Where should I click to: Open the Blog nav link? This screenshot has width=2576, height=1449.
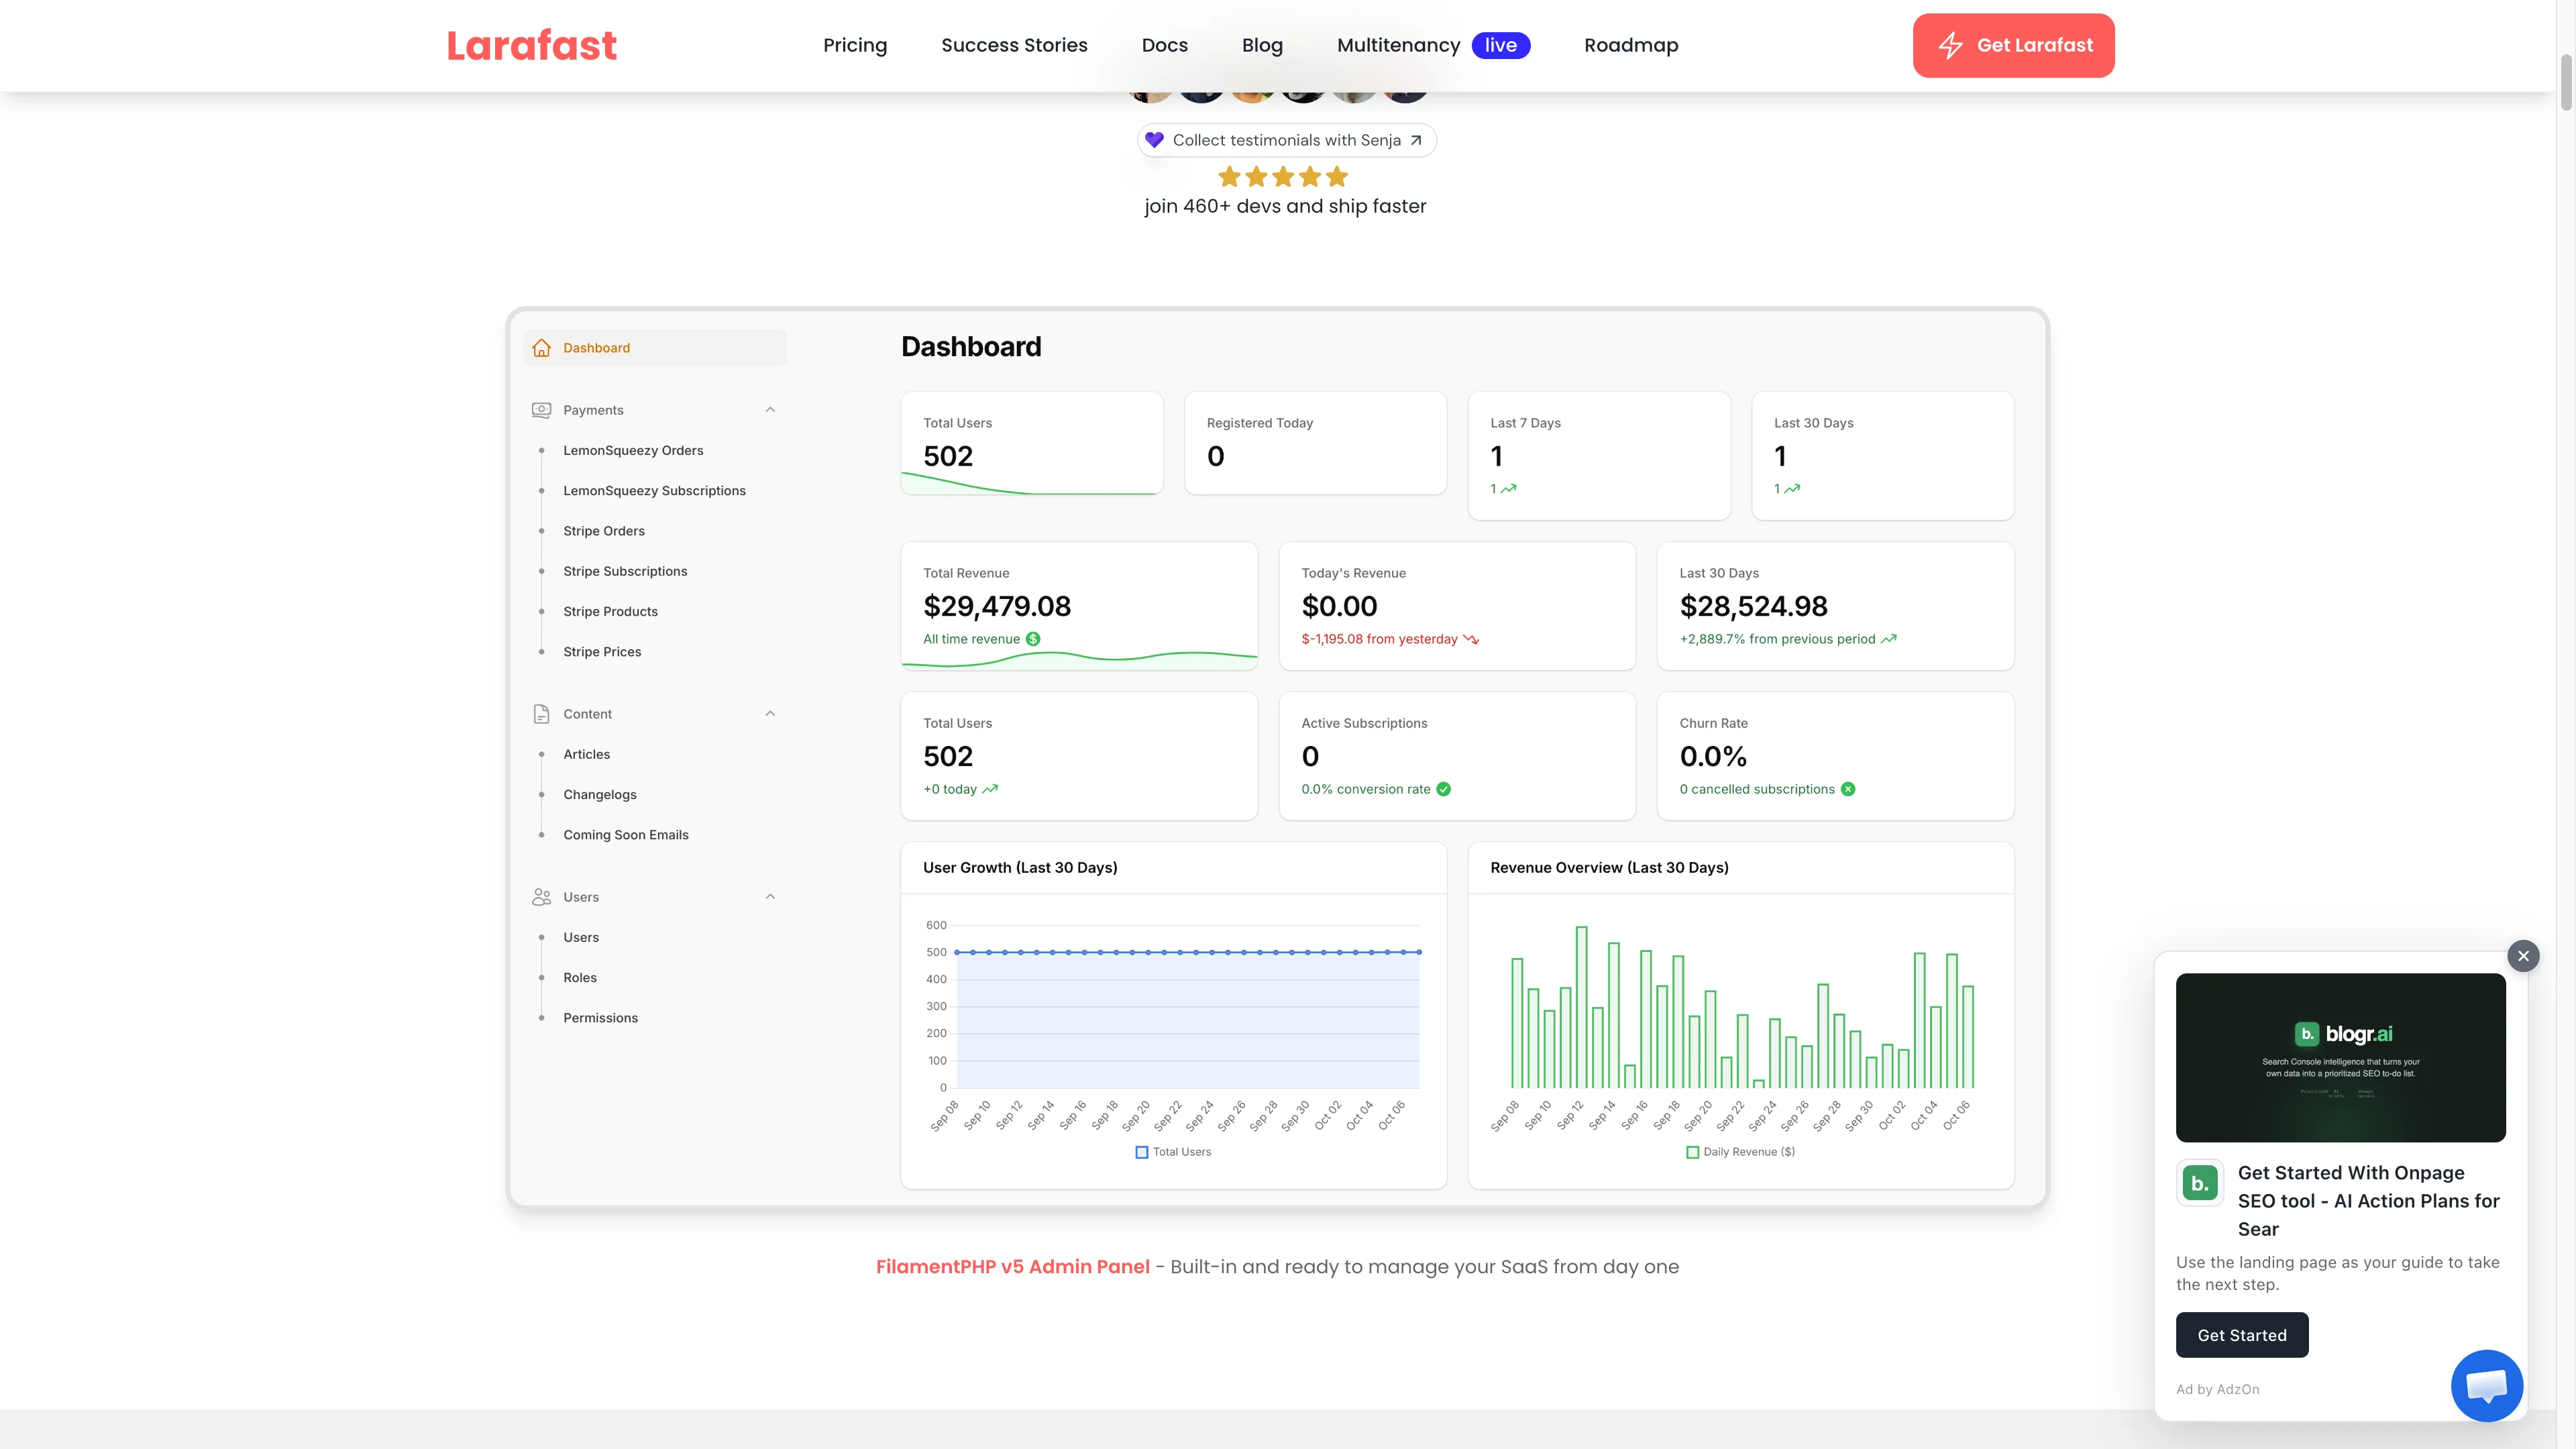1262,45
